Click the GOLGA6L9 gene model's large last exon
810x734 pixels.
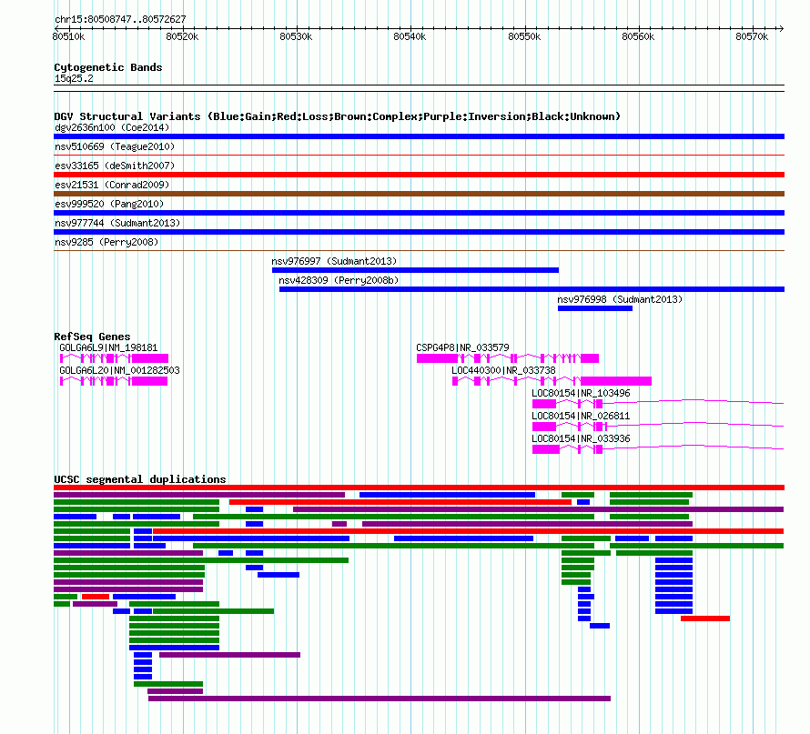point(150,358)
